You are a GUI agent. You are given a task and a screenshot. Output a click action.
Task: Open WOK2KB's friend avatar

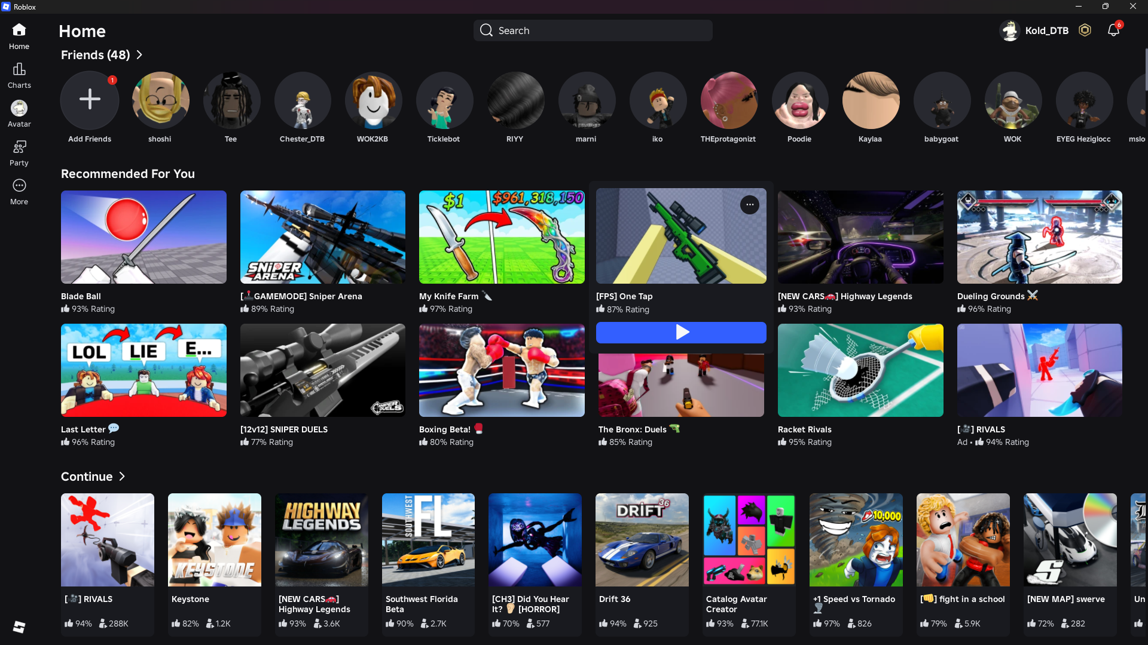374,100
